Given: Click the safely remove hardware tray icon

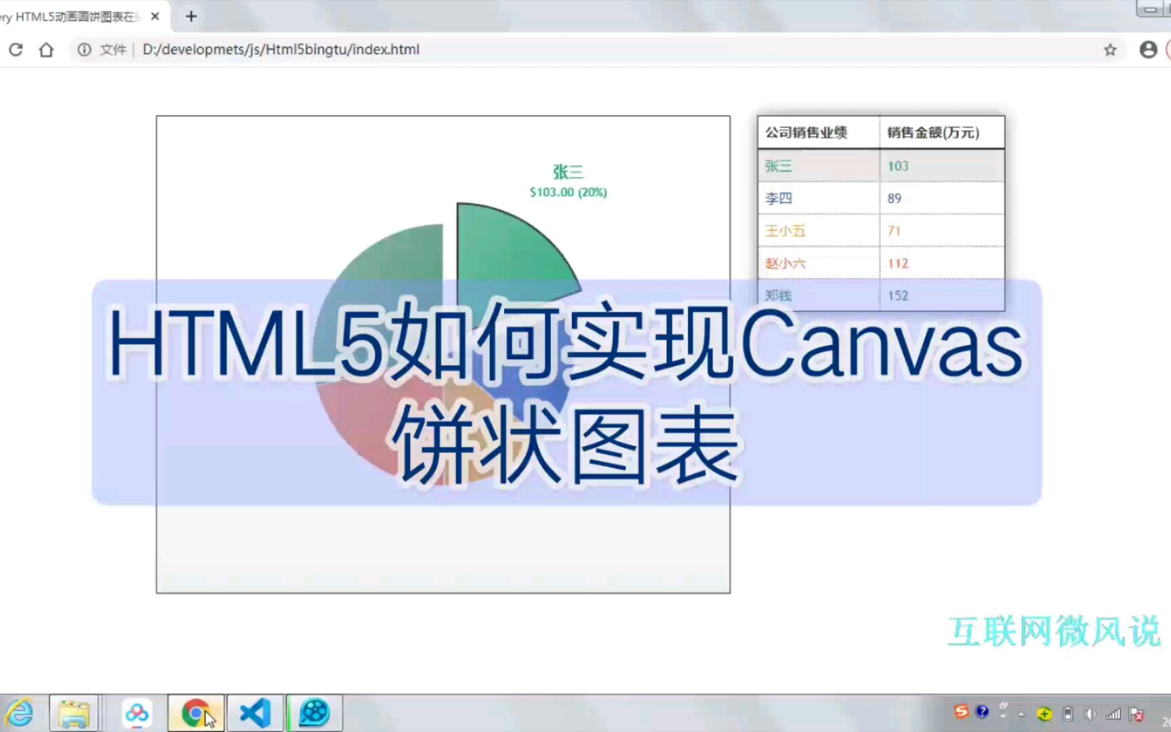Looking at the screenshot, I should pos(1067,714).
